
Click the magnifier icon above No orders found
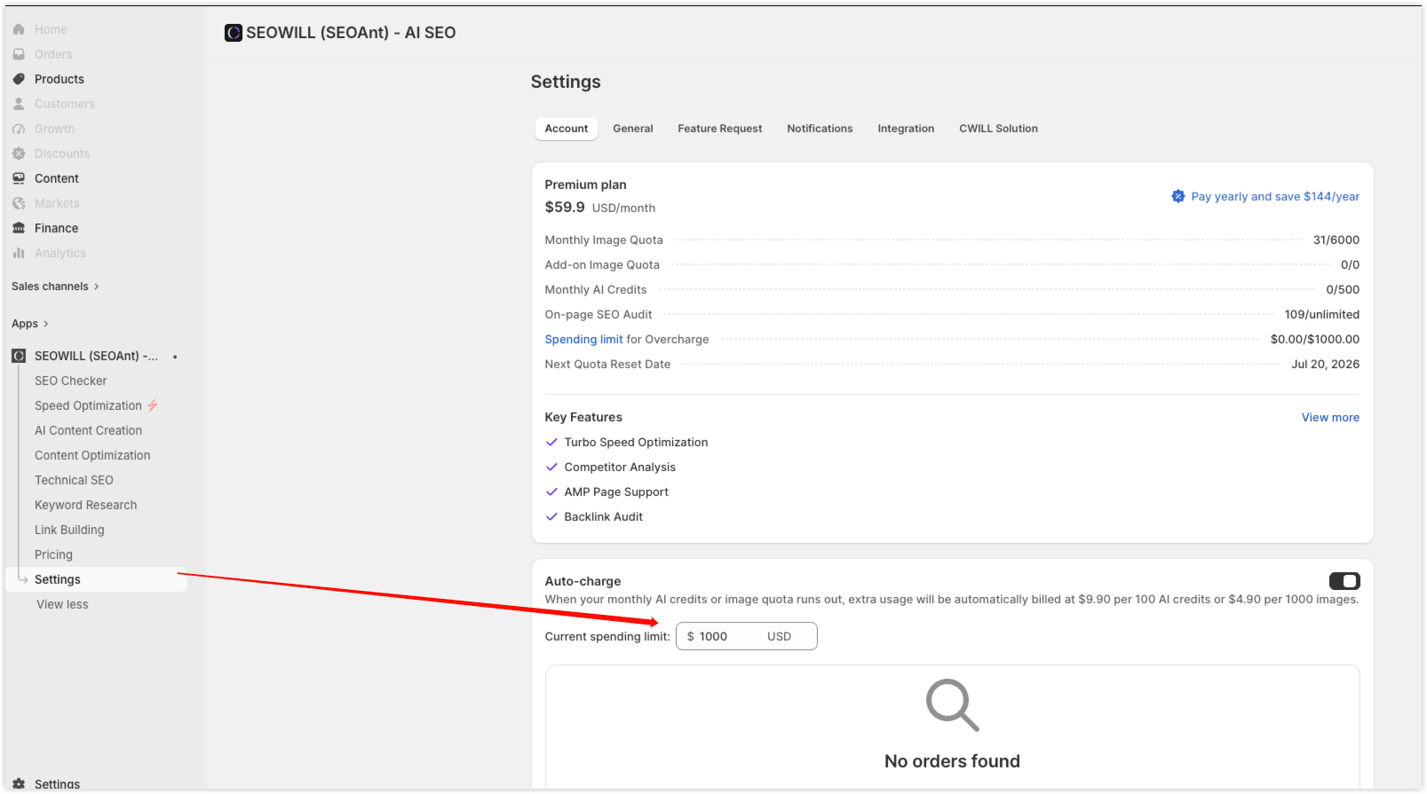click(x=952, y=705)
